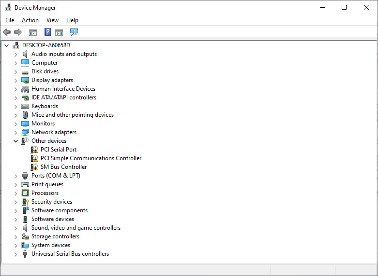Click the Scan for hardware changes icon
The image size is (378, 276).
74,32
